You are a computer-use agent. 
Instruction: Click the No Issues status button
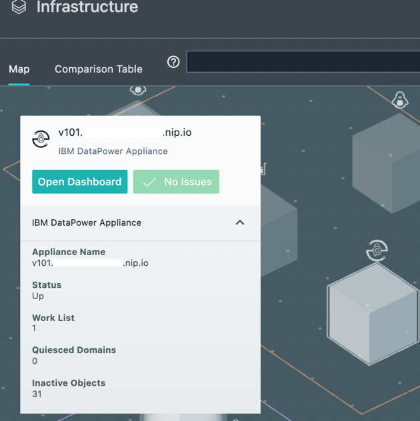click(176, 182)
